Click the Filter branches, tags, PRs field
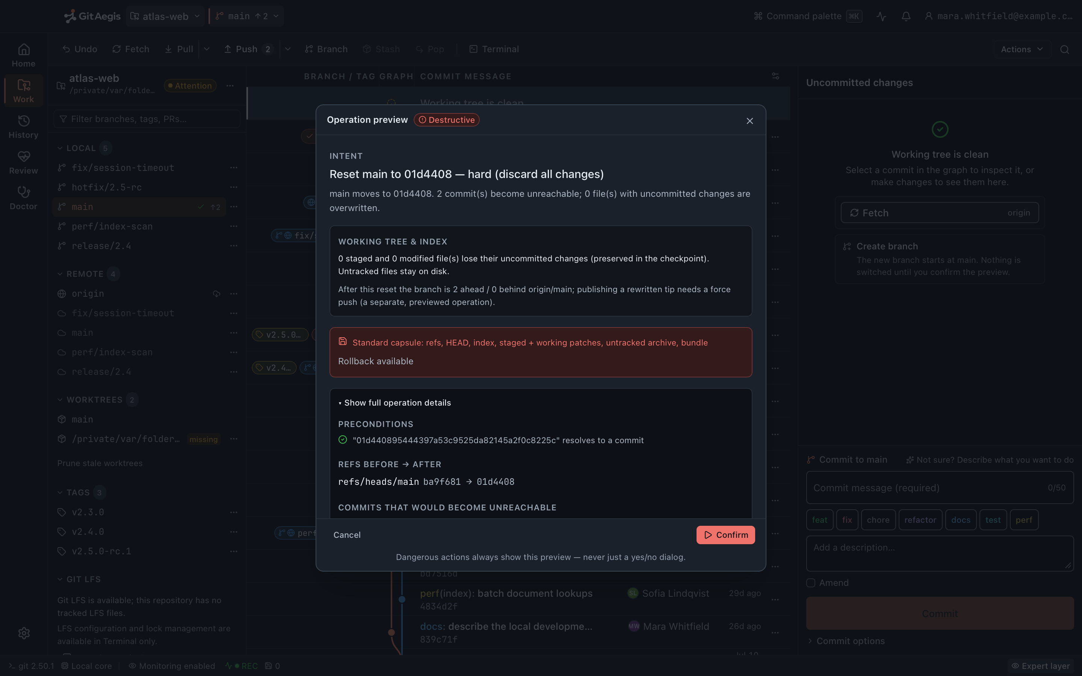The height and width of the screenshot is (676, 1082). click(147, 119)
